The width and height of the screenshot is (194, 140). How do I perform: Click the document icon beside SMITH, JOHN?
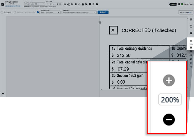[2, 4]
